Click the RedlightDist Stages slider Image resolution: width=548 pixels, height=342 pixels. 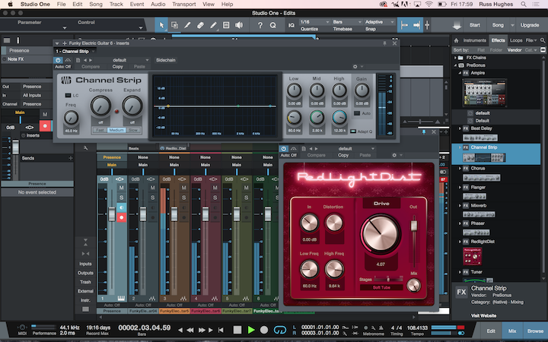click(x=388, y=279)
